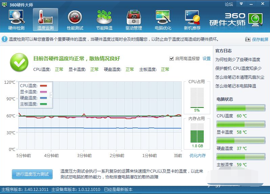Click the 360 app icon in title bar
The height and width of the screenshot is (194, 270).
(x=4, y=4)
